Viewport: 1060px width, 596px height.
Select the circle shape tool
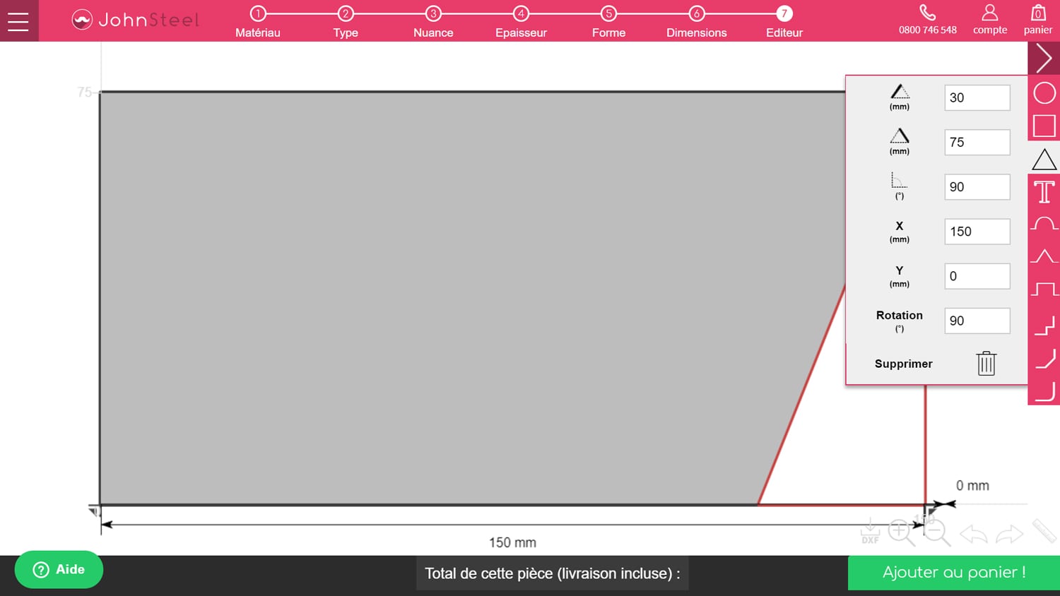(x=1044, y=93)
